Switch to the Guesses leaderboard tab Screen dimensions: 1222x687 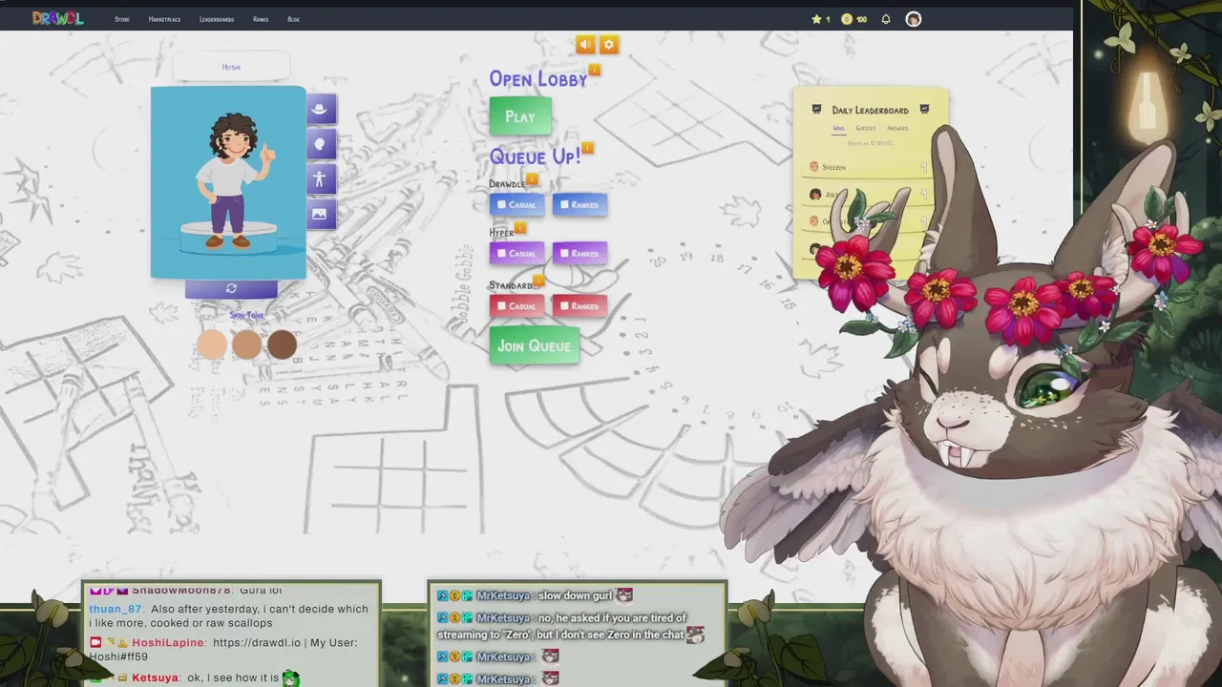pyautogui.click(x=866, y=128)
